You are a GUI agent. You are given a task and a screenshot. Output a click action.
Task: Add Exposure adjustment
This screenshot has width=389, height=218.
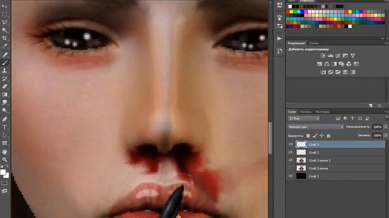point(345,56)
